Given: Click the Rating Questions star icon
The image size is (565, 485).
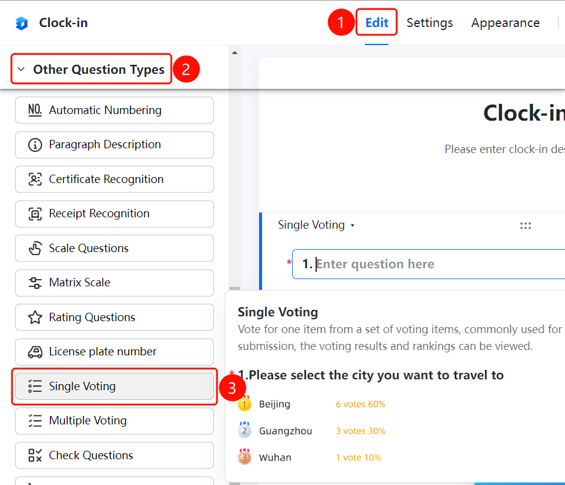Looking at the screenshot, I should [x=35, y=318].
